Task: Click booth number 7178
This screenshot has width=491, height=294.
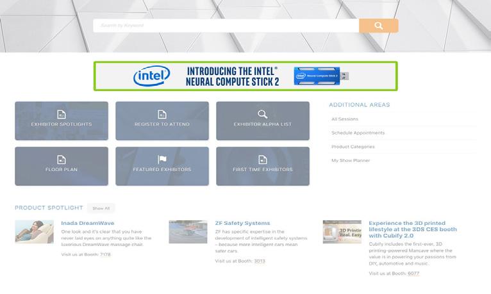Action: click(105, 254)
